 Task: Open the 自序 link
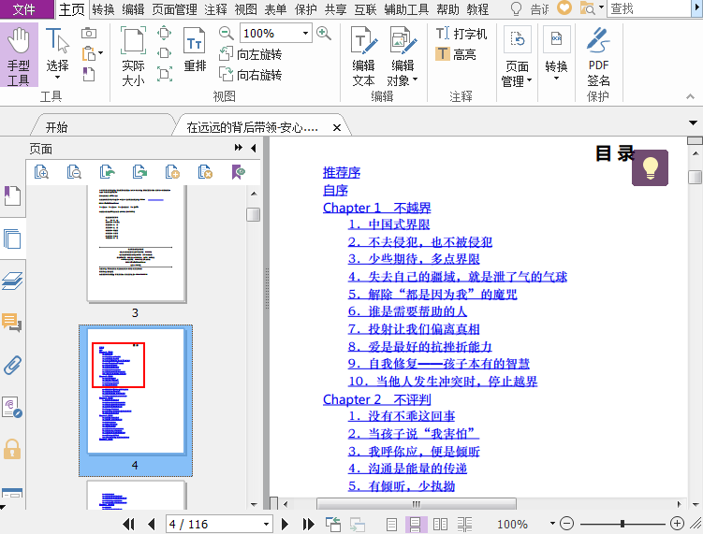(x=335, y=191)
